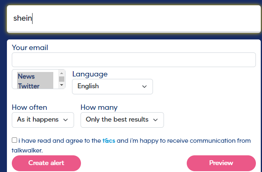Click the listbox scroll up arrow

coord(62,73)
